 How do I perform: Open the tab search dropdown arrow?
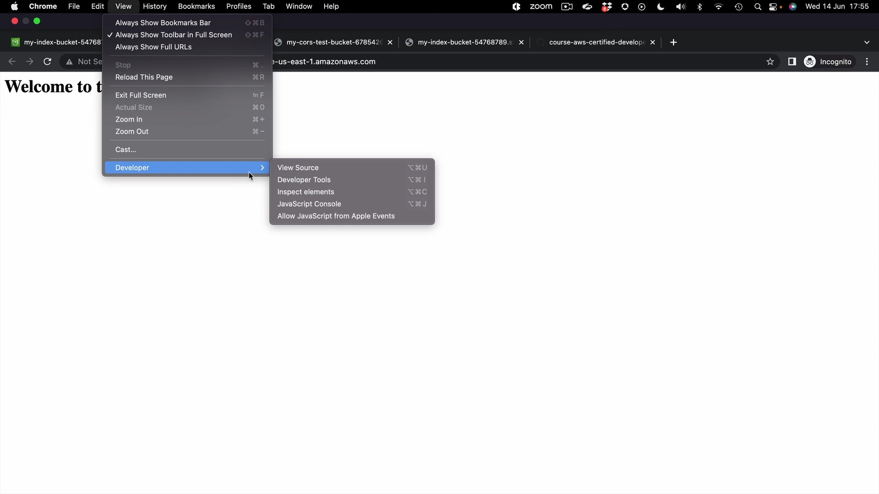[866, 42]
